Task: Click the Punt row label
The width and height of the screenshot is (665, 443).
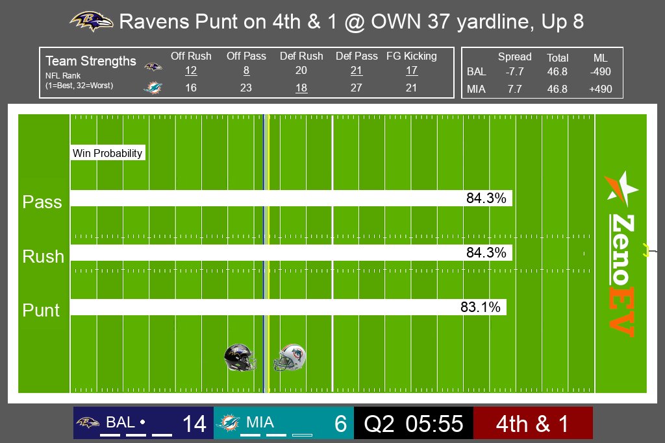Action: pyautogui.click(x=41, y=311)
